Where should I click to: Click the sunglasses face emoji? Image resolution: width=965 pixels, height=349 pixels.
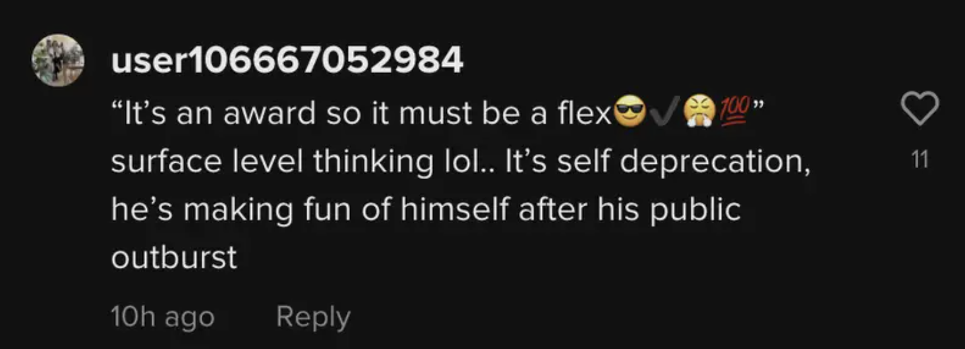click(x=629, y=113)
